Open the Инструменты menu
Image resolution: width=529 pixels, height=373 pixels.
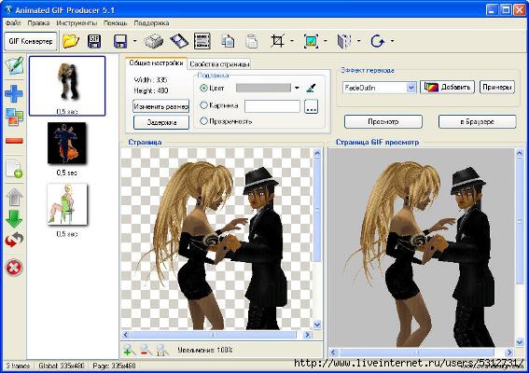[x=77, y=23]
